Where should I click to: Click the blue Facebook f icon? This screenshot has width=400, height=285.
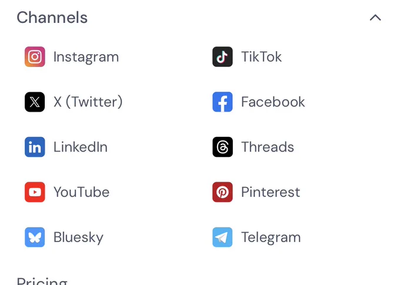pyautogui.click(x=222, y=102)
